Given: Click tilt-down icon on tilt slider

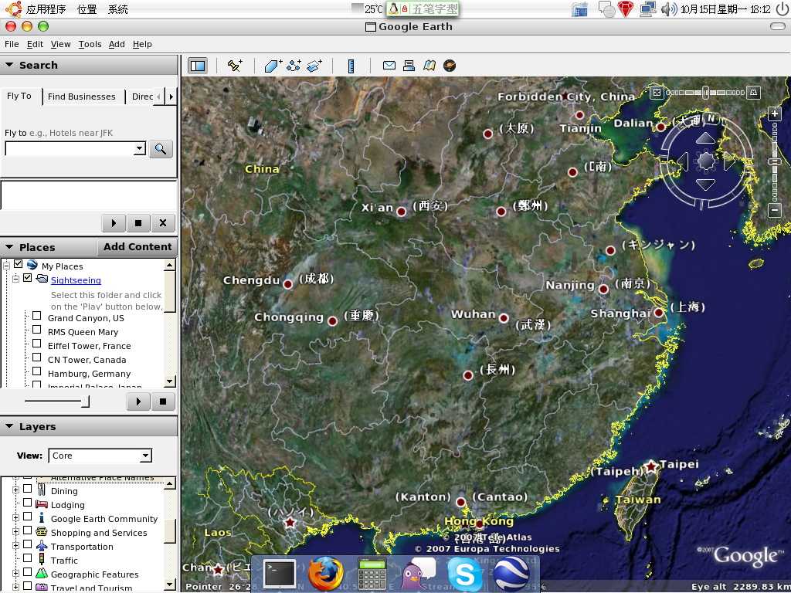Looking at the screenshot, I should [x=753, y=93].
